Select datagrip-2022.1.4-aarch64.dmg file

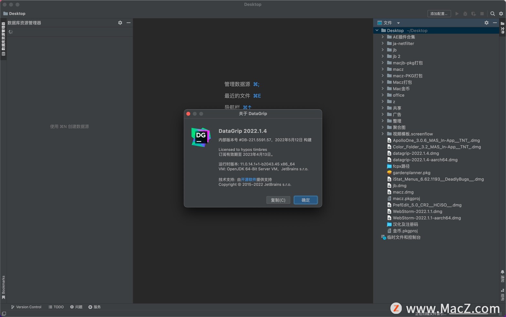pyautogui.click(x=422, y=160)
